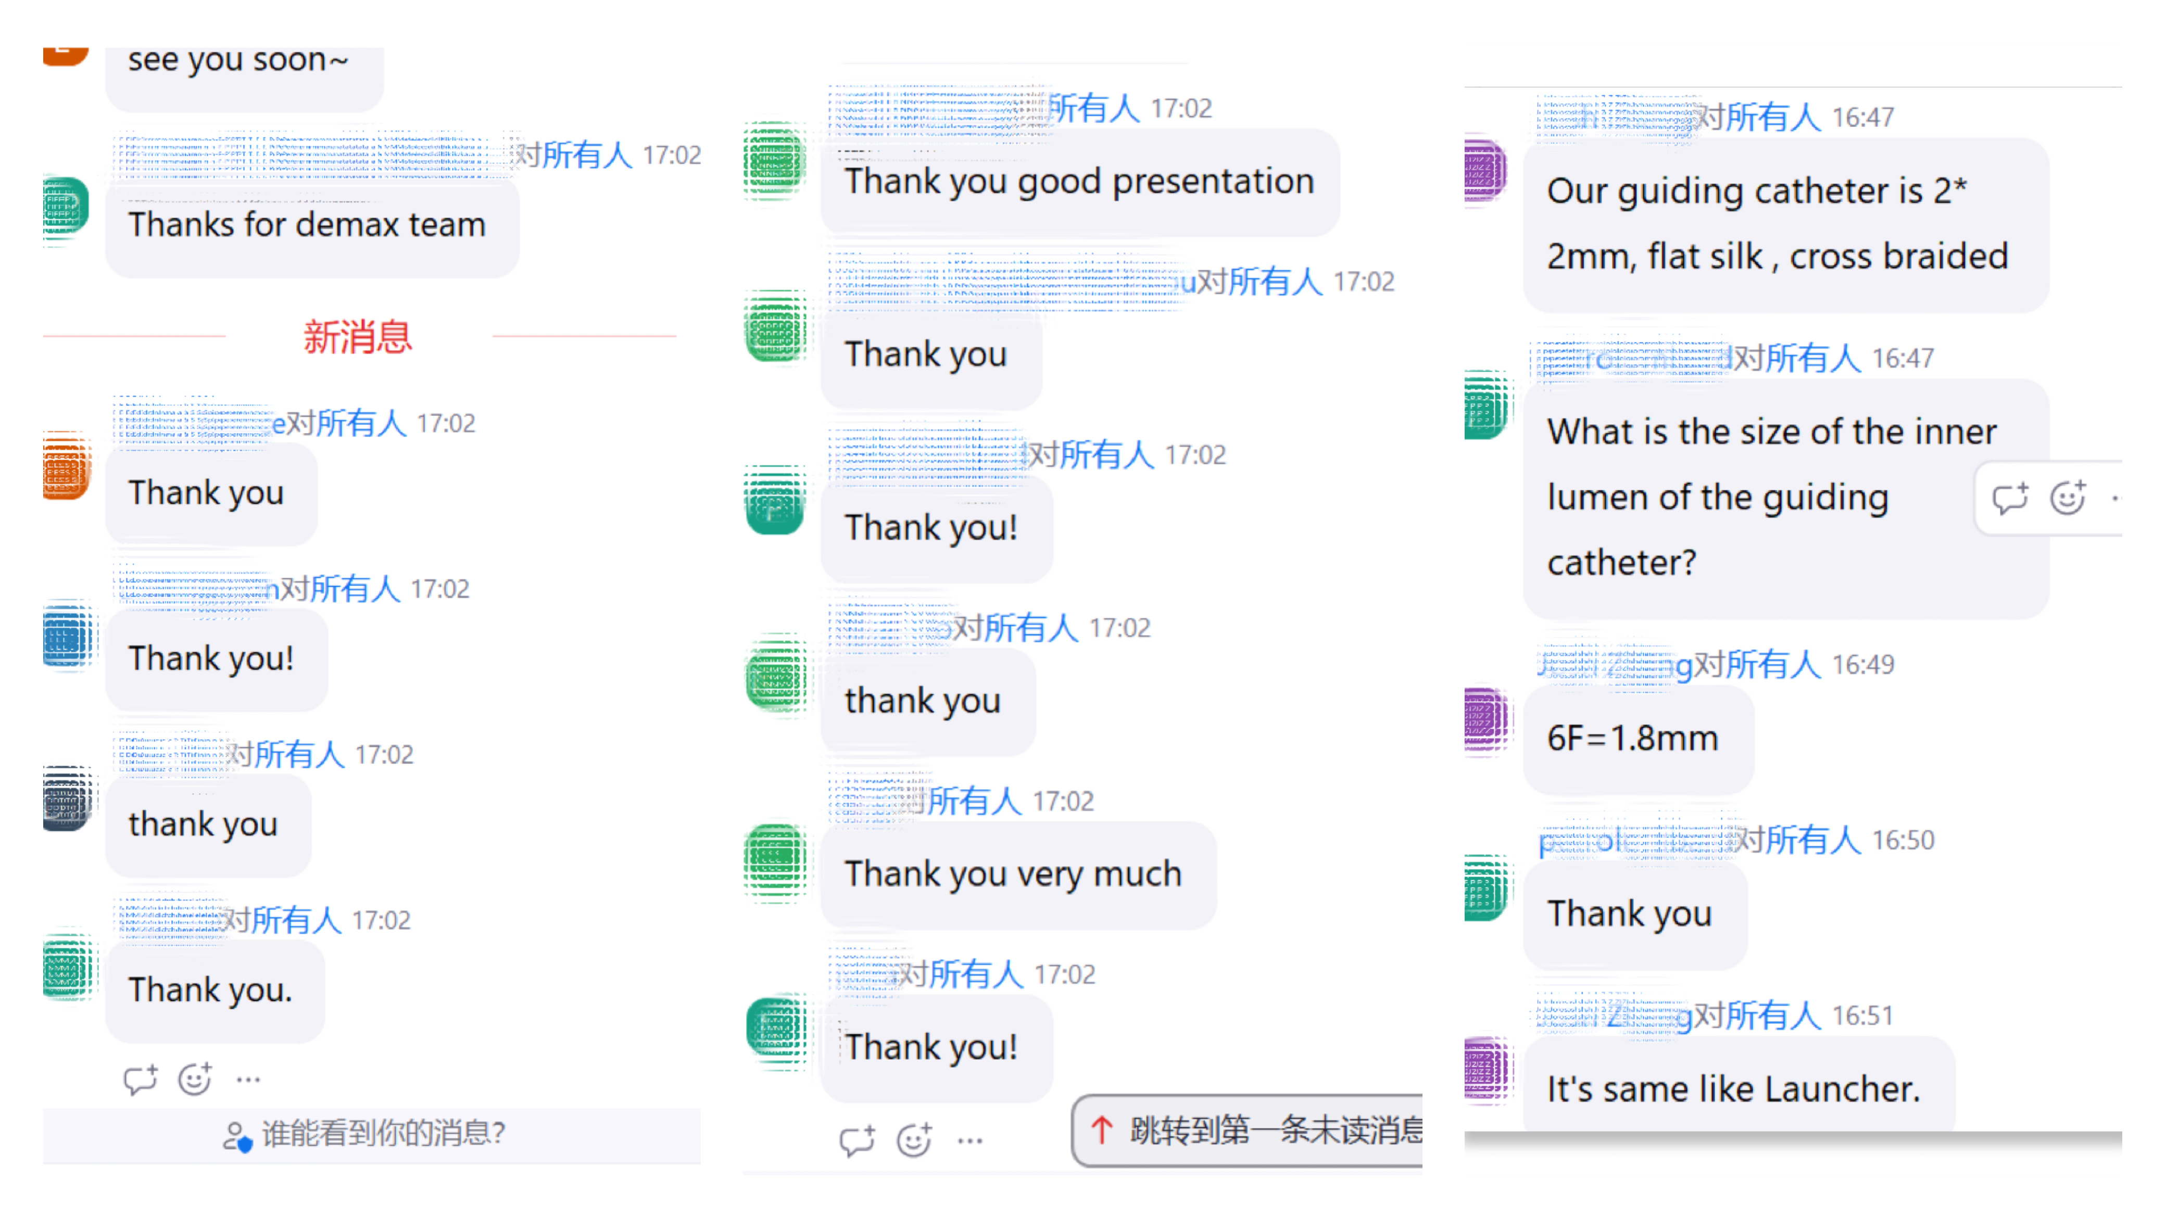This screenshot has height=1218, width=2166.
Task: Jump to first unread message button
Action: coord(1248,1131)
